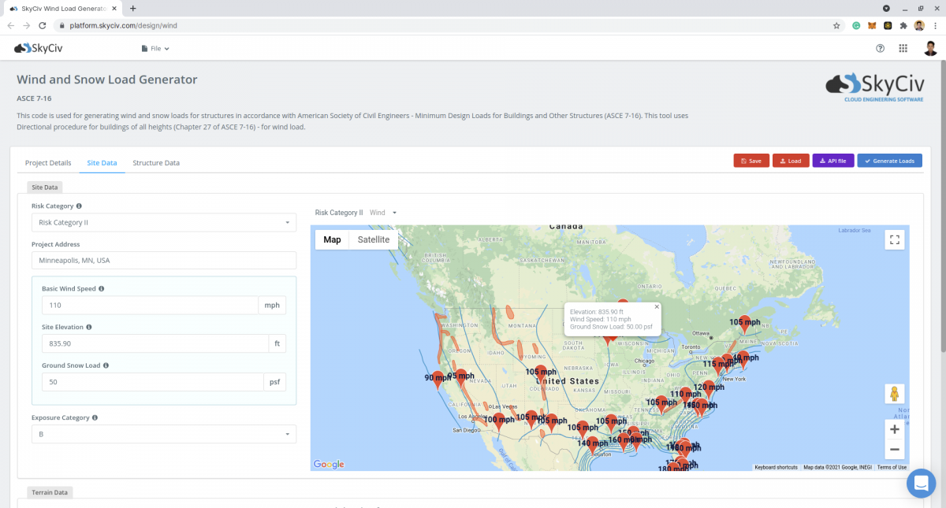Switch to the Structure Data tab
This screenshot has height=508, width=946.
coord(155,163)
